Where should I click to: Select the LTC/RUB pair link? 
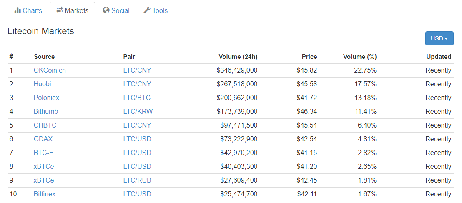tap(137, 180)
